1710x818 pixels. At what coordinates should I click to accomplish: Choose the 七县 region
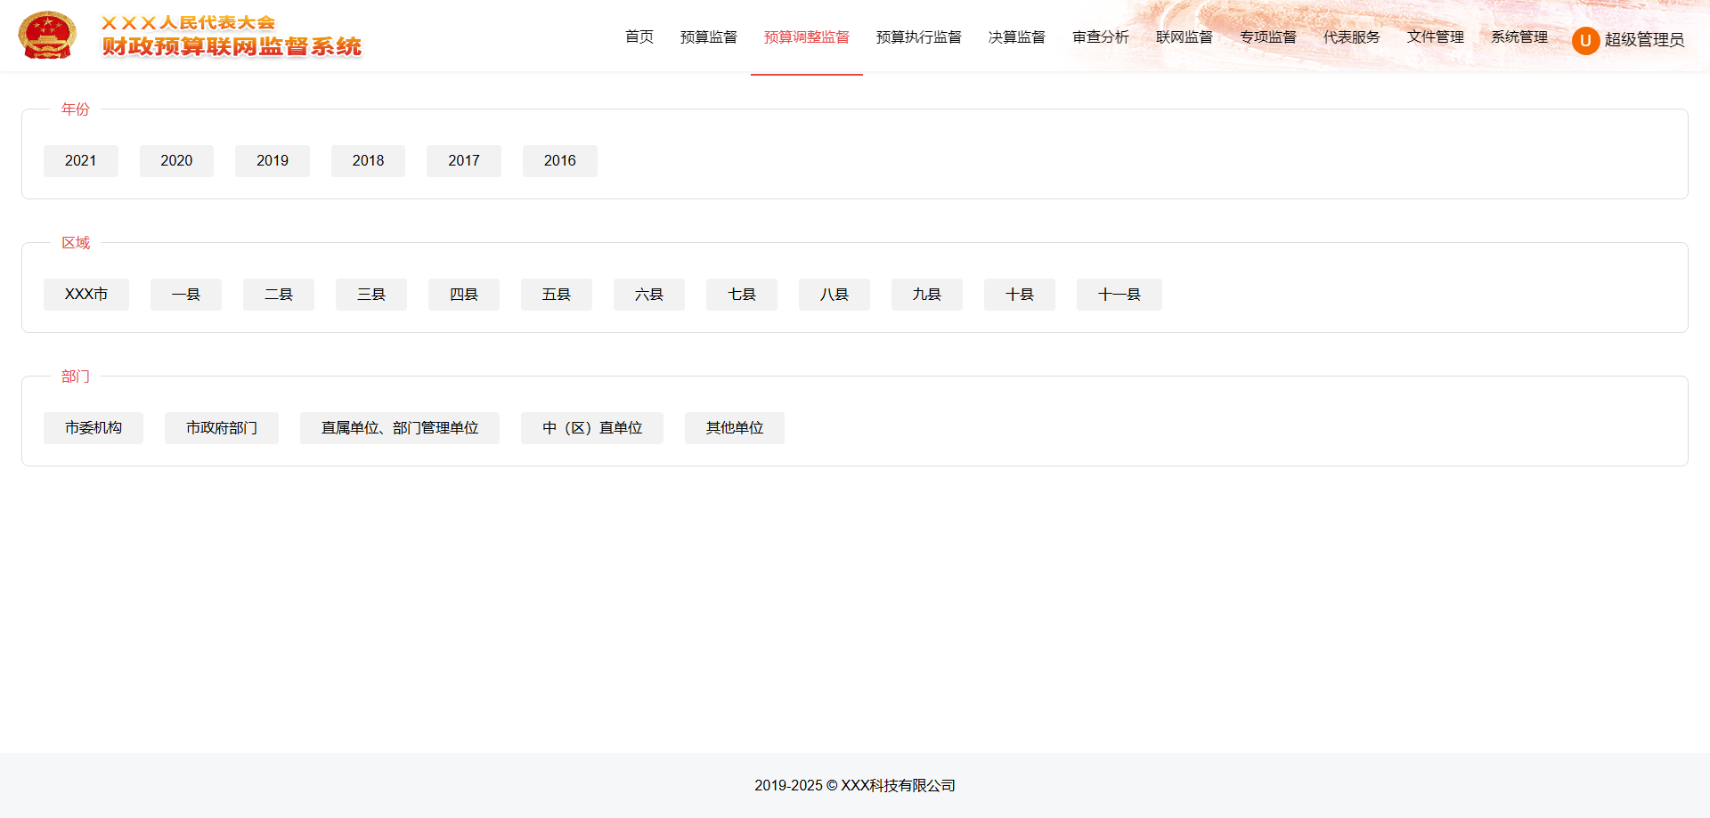click(x=742, y=295)
